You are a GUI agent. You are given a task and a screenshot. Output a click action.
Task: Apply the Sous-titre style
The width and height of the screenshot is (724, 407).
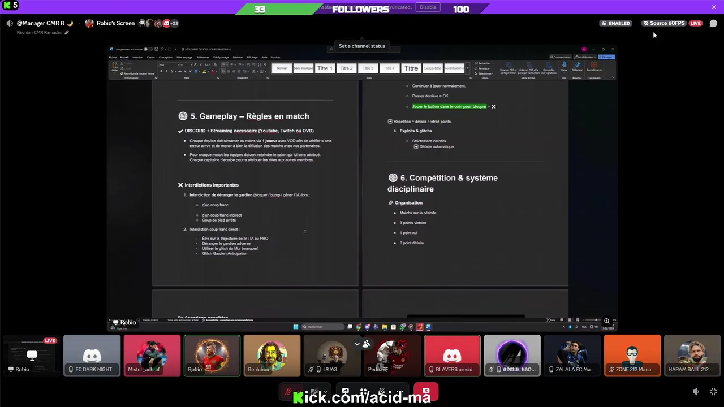[x=433, y=68]
